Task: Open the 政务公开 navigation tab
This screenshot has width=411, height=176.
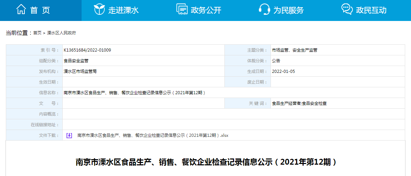Action: point(206,10)
